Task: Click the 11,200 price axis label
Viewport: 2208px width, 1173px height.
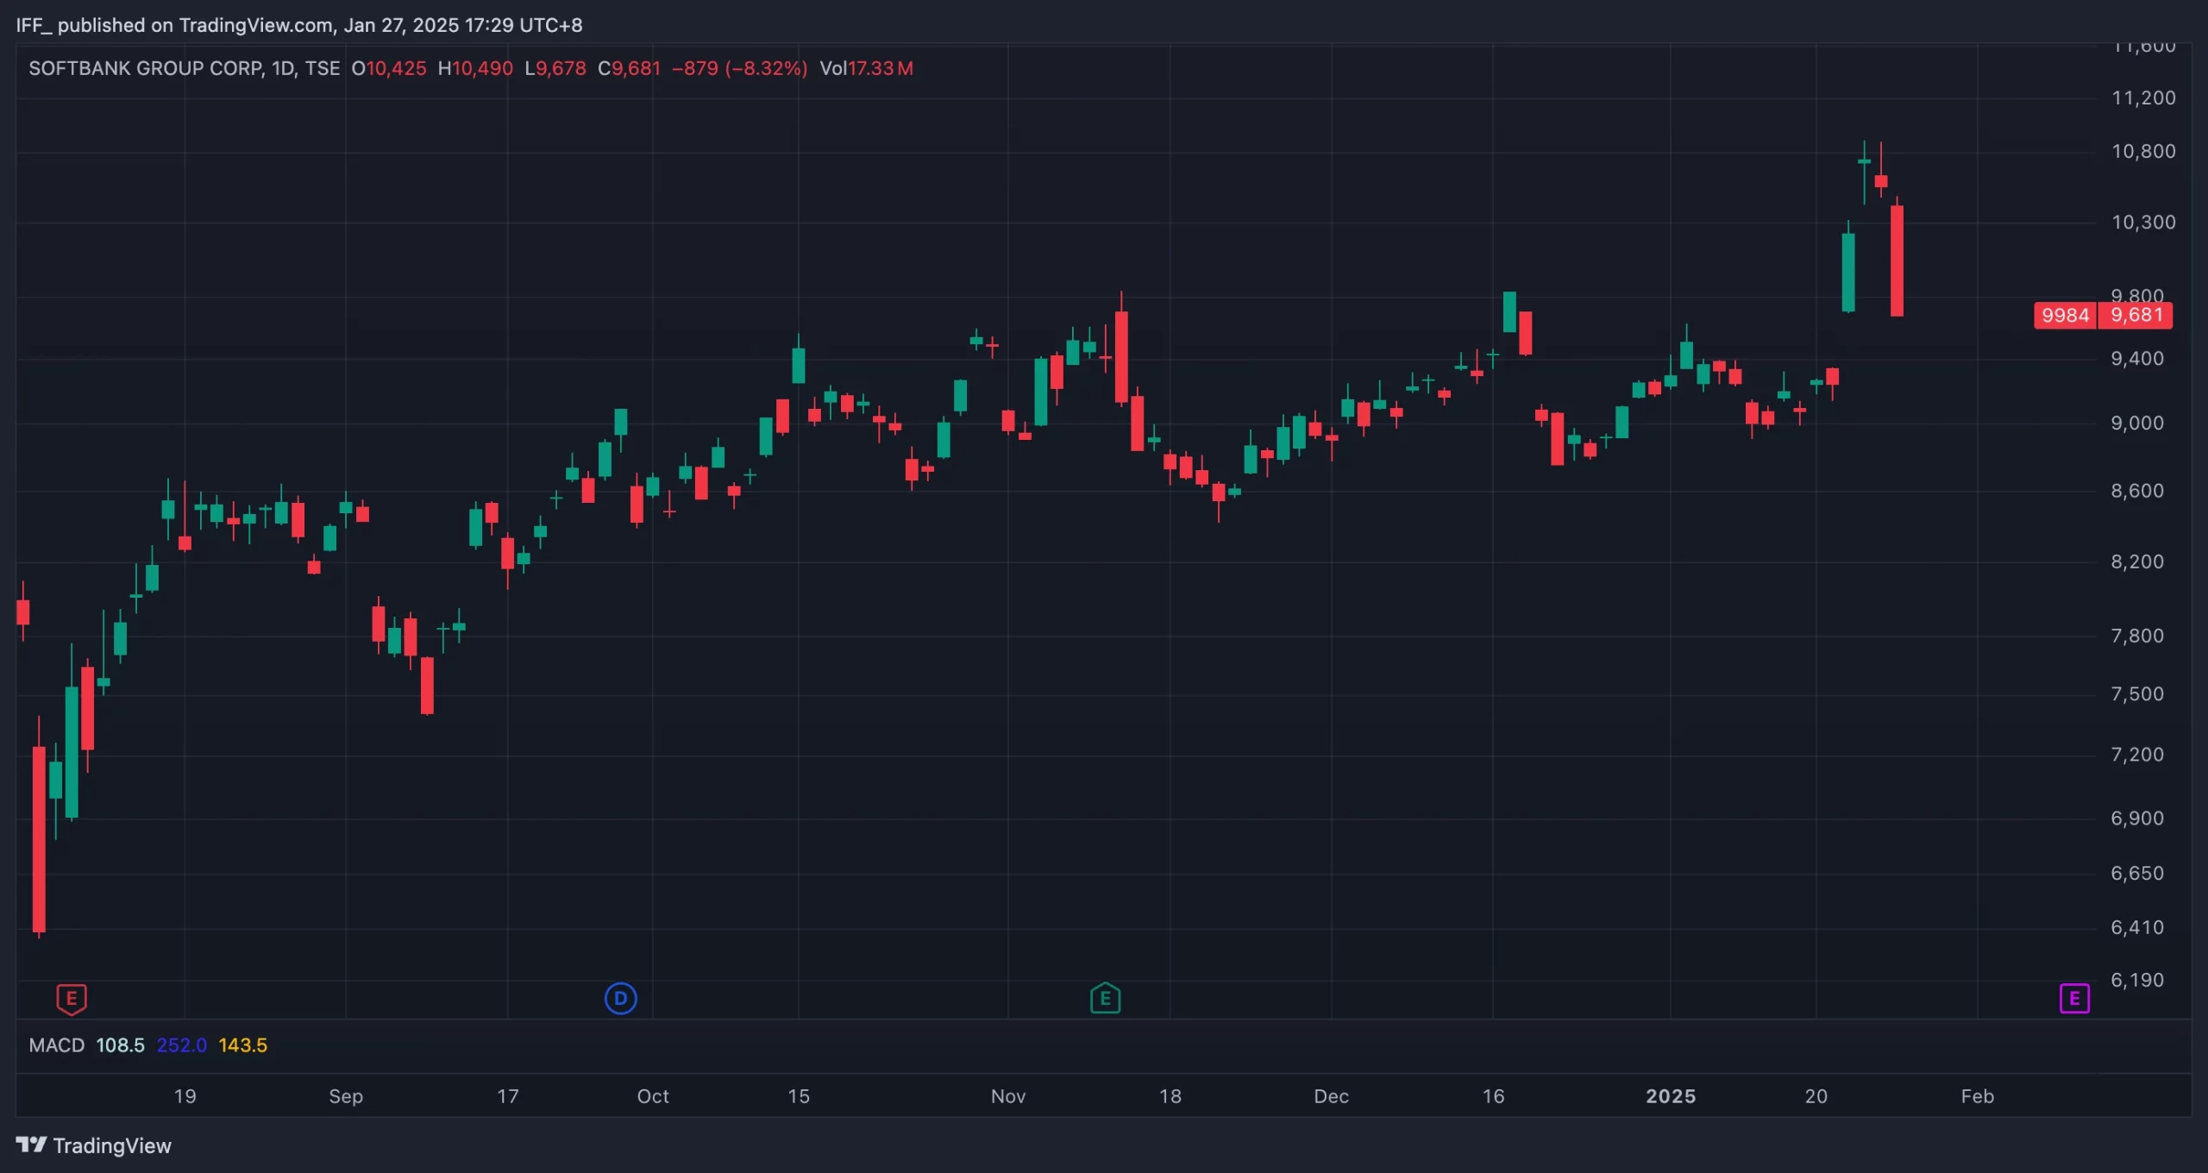Action: [x=2143, y=98]
